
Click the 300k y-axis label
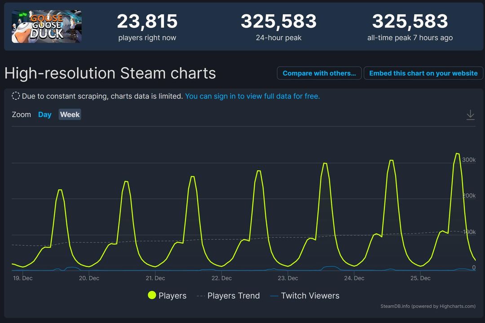pos(469,159)
